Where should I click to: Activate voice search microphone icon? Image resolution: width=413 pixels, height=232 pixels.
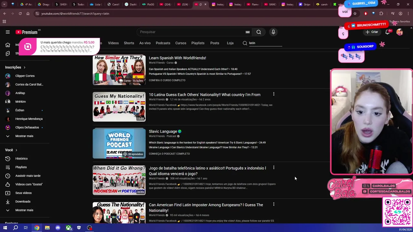(273, 32)
